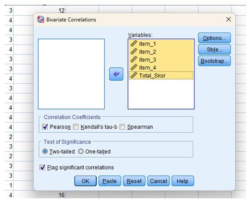Image resolution: width=249 pixels, height=203 pixels.
Task: Click inside the empty source variable list
Action: pos(71,74)
